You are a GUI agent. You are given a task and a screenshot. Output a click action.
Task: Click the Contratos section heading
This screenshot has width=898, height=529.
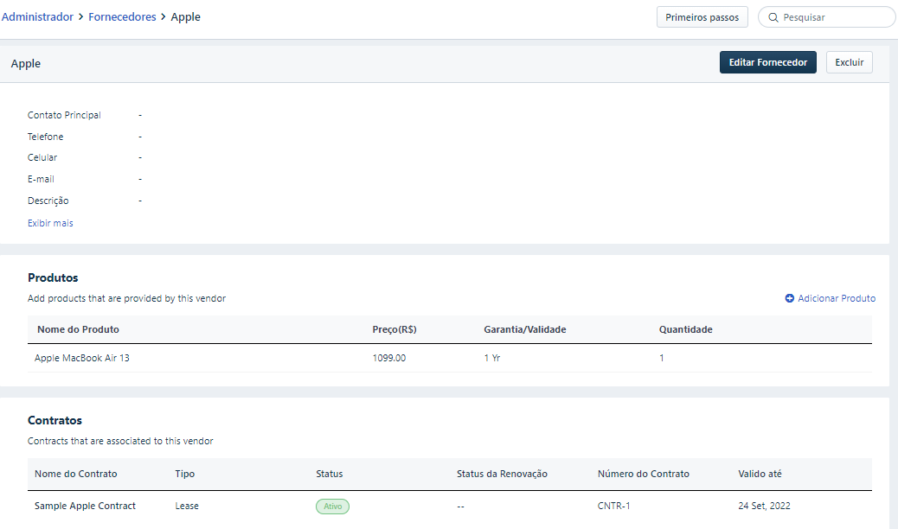click(x=55, y=420)
